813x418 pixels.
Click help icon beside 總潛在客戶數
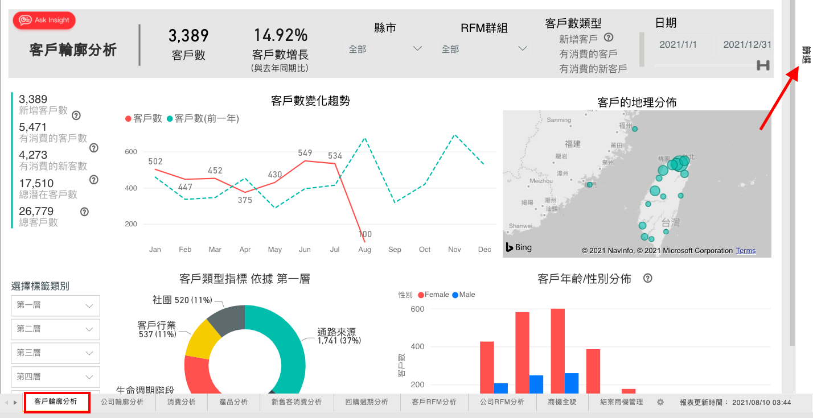(94, 180)
